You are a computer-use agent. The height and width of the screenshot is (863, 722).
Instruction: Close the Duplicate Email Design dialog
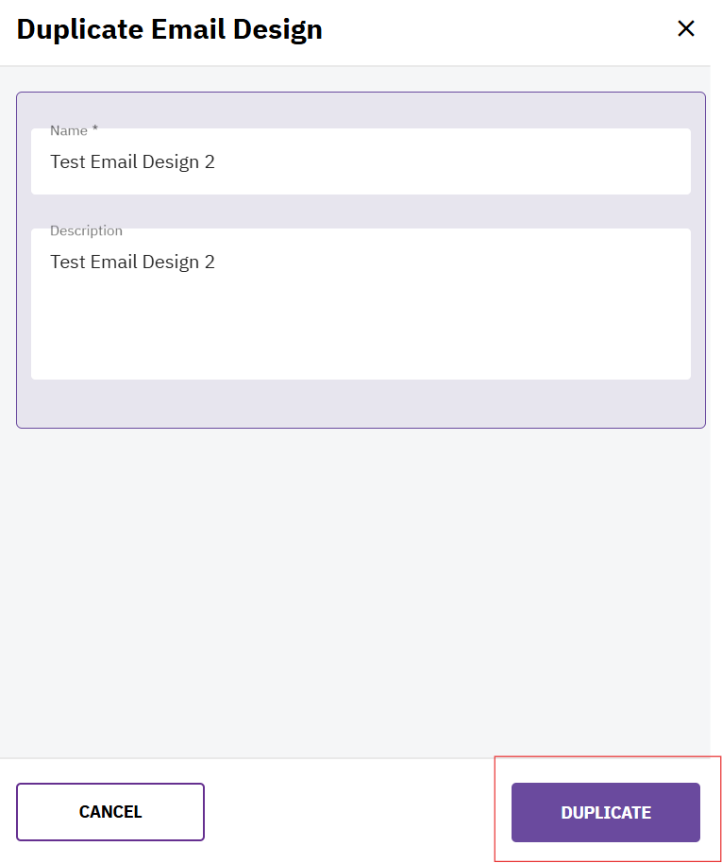point(686,28)
